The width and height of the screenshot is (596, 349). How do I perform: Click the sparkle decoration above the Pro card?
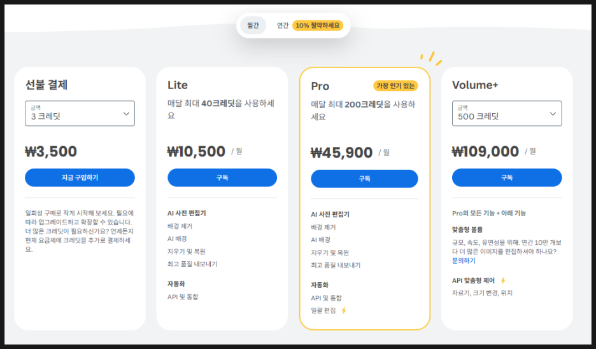tap(432, 58)
